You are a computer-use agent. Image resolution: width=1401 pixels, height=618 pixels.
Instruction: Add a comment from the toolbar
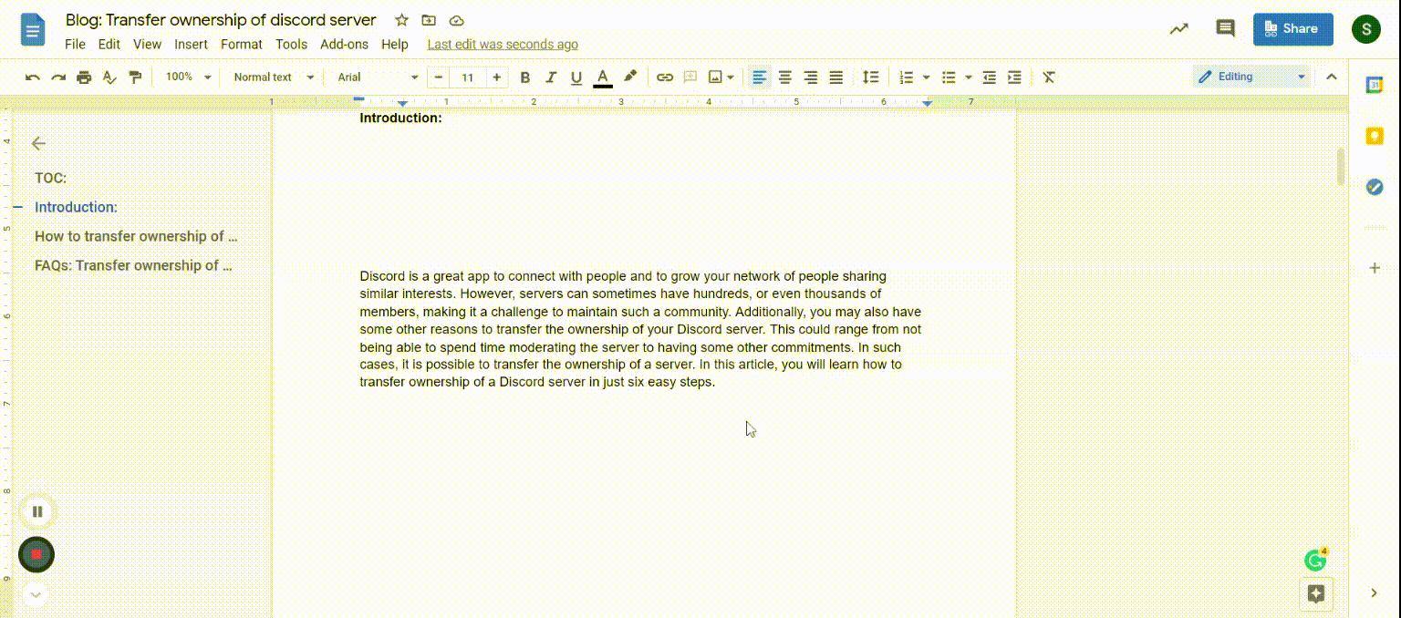690,77
